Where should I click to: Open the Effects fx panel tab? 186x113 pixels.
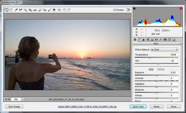pos(161,39)
